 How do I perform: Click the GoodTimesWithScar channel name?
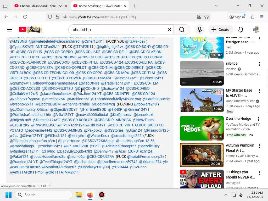click(x=240, y=101)
